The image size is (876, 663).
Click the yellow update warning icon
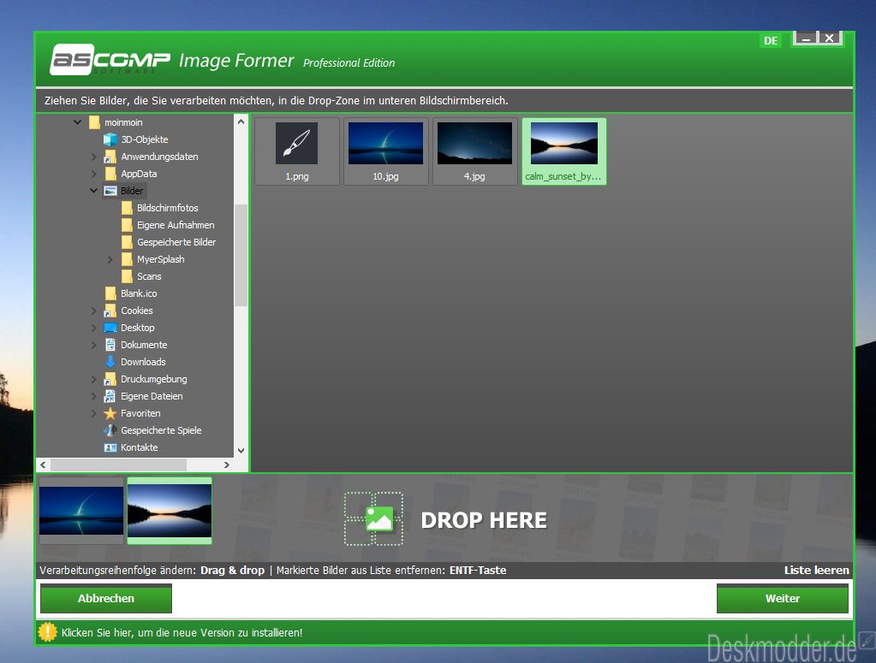[x=47, y=632]
